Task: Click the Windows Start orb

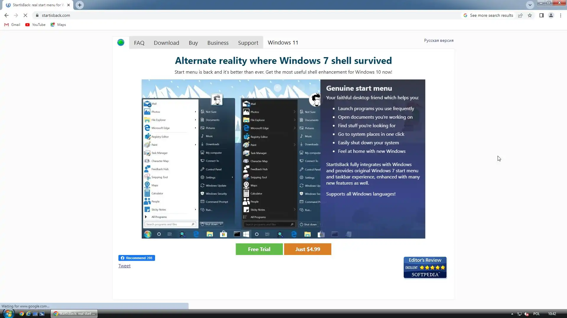Action: (8, 313)
